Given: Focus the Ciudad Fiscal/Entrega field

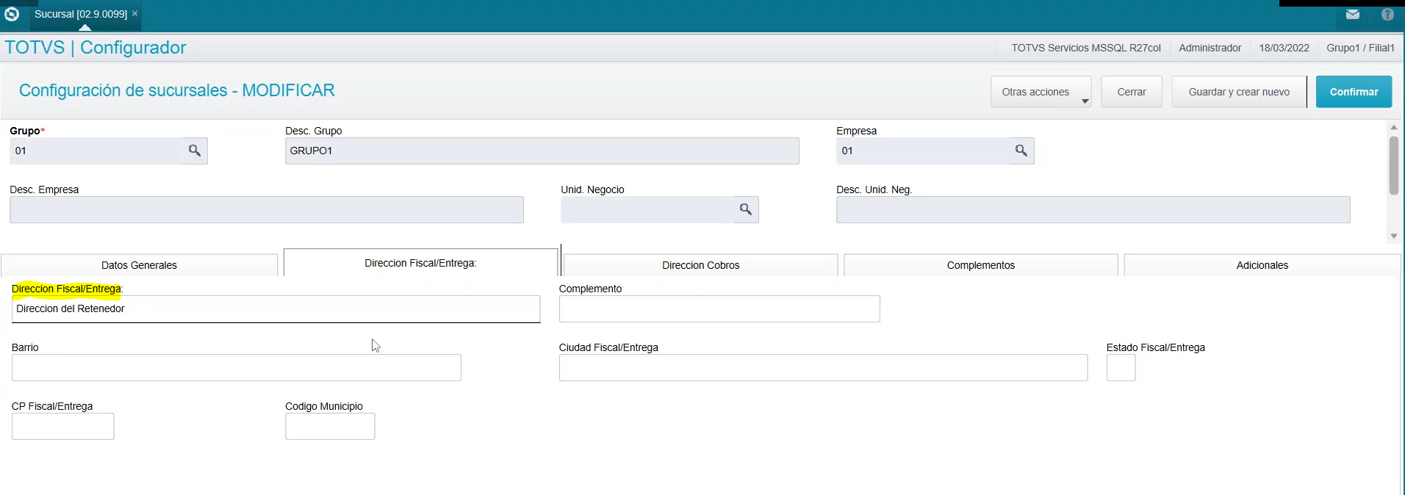Looking at the screenshot, I should 823,368.
